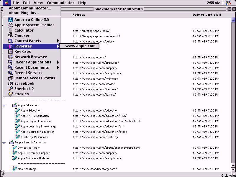Click the America Online 5.0 icon
236x177 pixels.
click(x=11, y=20)
